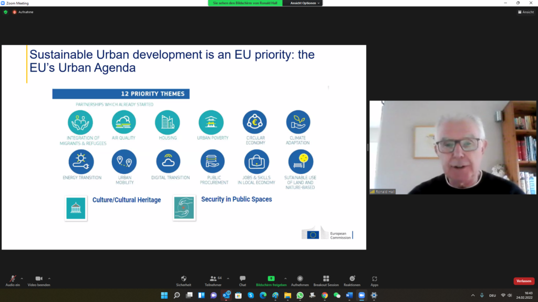
Task: Stop camera with Video beenden button
Action: tap(39, 280)
